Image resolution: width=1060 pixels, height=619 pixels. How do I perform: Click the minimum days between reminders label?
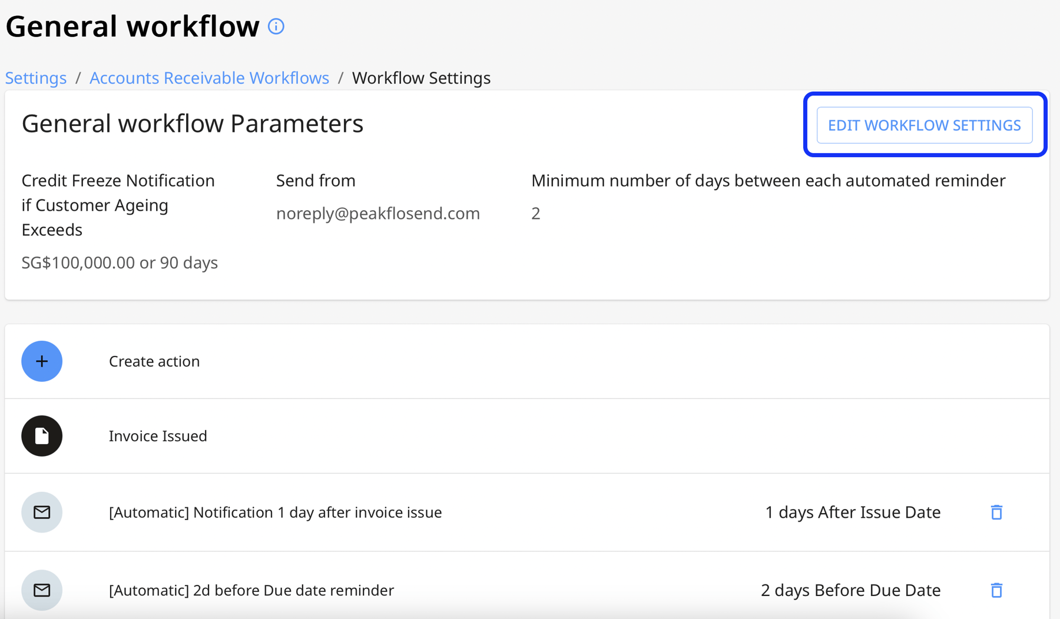[768, 181]
